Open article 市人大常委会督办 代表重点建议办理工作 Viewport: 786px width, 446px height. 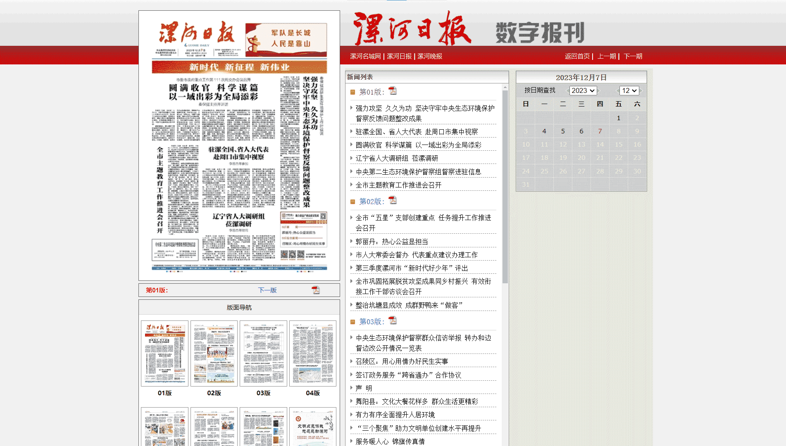tap(417, 255)
